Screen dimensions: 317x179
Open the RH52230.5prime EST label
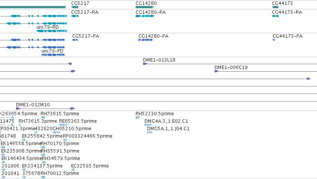pyautogui.click(x=155, y=114)
